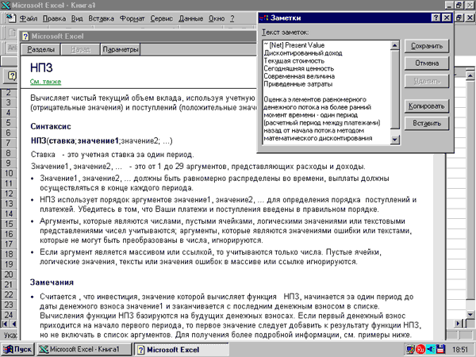Click the worksheet vertical scrollbar down arrow

(470, 314)
